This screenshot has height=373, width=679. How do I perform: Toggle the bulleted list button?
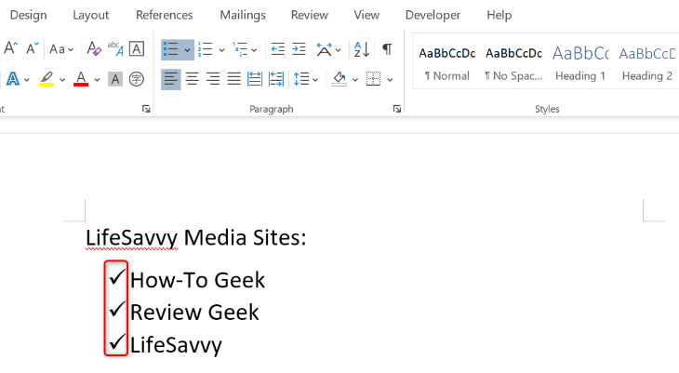[x=171, y=49]
